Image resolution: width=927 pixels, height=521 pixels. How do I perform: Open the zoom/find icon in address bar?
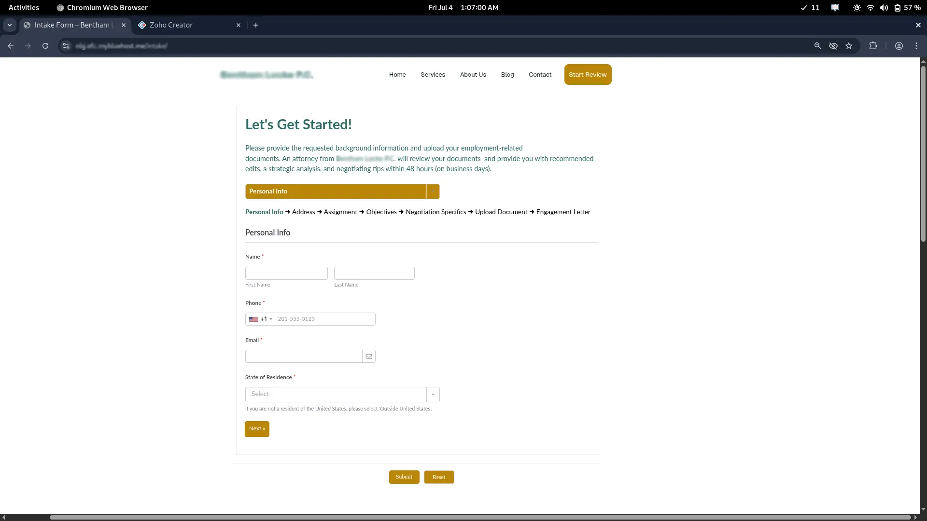point(817,46)
